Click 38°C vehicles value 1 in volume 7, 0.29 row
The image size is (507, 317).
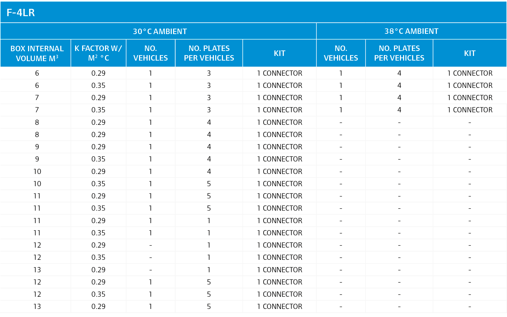coord(341,98)
